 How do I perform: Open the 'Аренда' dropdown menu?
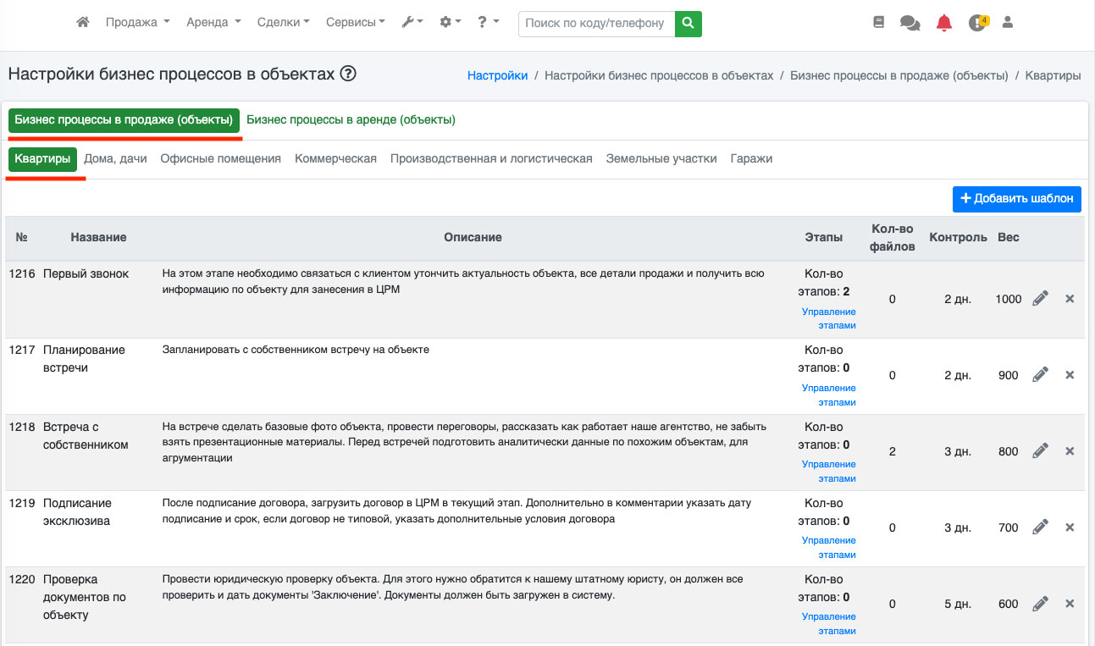[x=213, y=23]
